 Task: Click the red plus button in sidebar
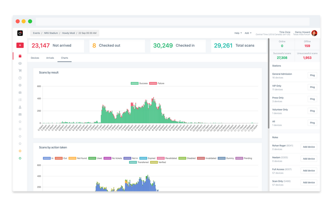coord(20,45)
